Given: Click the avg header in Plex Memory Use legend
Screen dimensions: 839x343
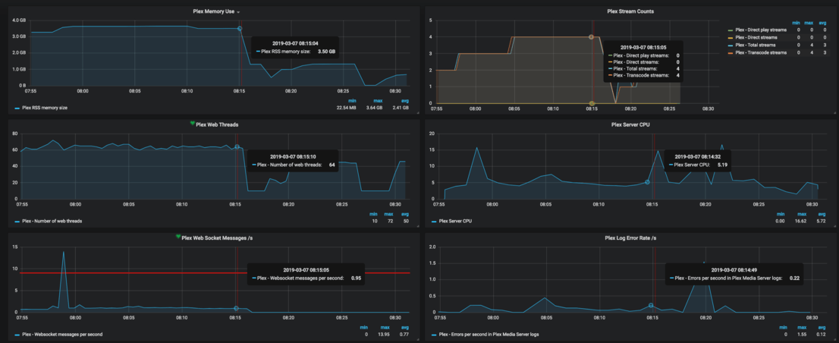Looking at the screenshot, I should [x=404, y=101].
